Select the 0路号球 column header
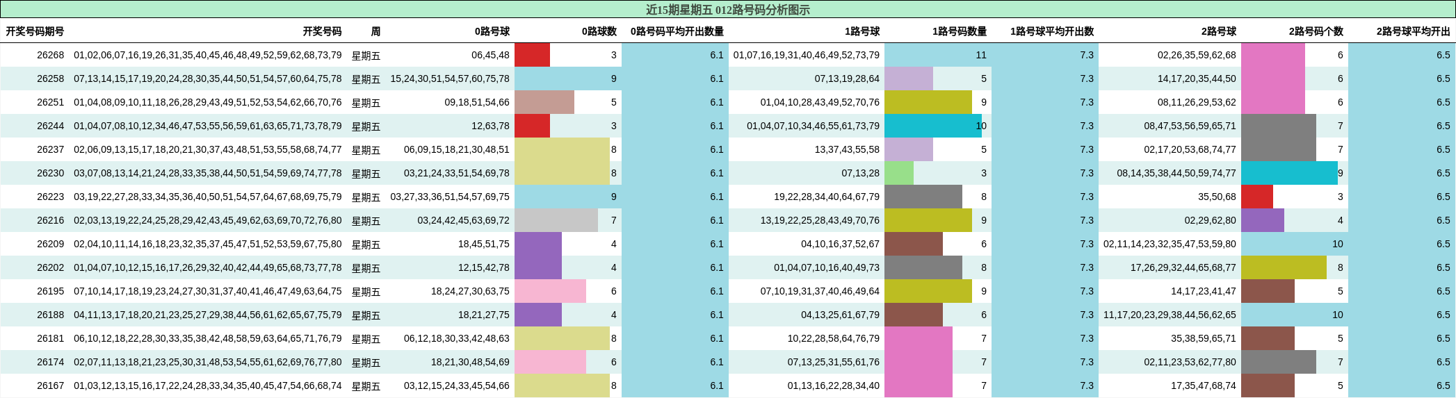 [492, 31]
